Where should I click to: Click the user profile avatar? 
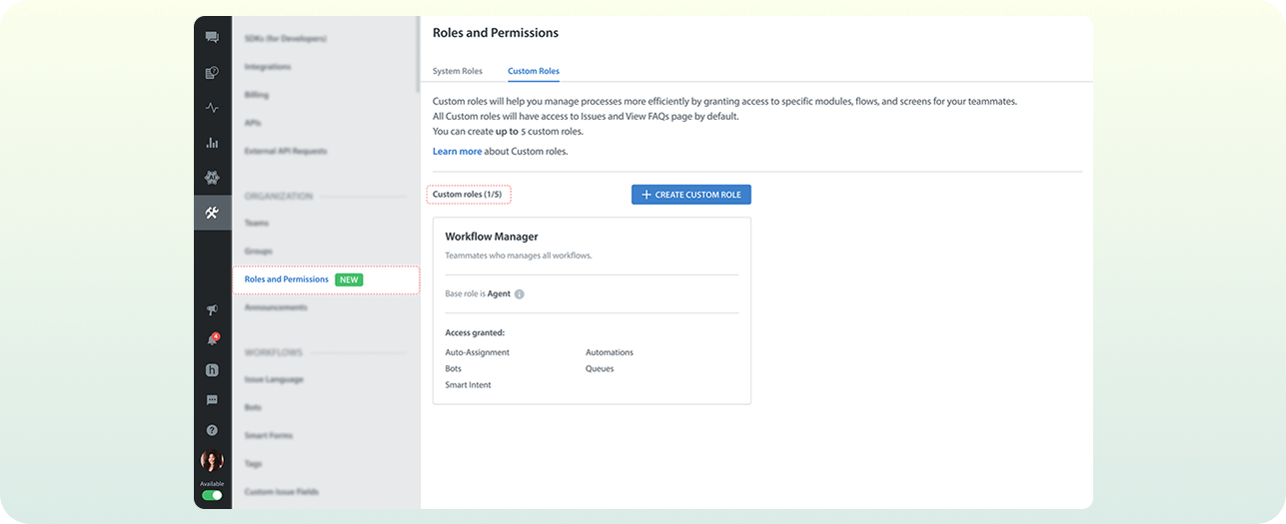(x=212, y=461)
